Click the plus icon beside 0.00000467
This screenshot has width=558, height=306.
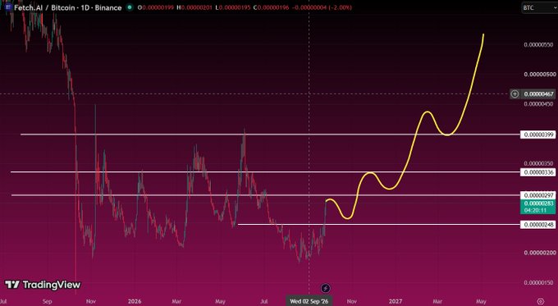[515, 94]
